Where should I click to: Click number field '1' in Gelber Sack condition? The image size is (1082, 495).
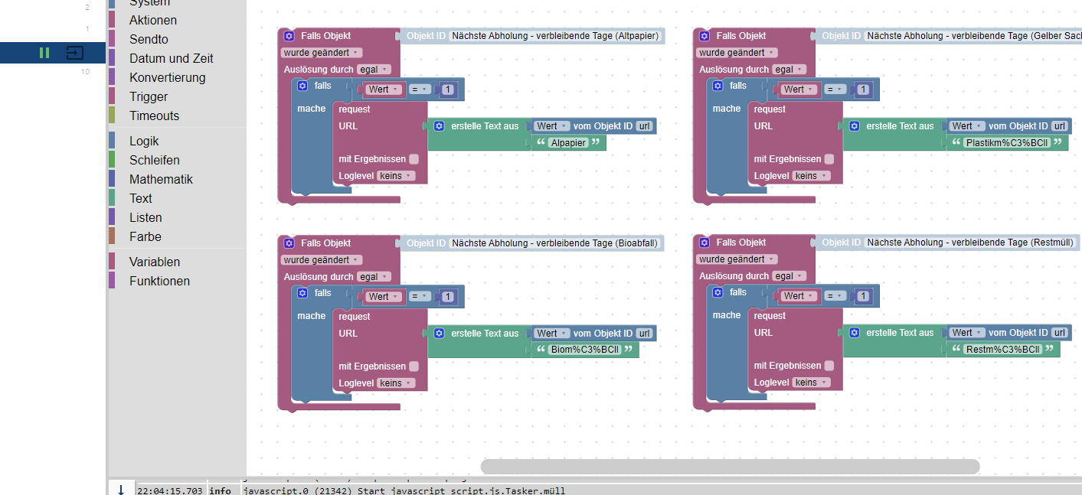point(863,90)
